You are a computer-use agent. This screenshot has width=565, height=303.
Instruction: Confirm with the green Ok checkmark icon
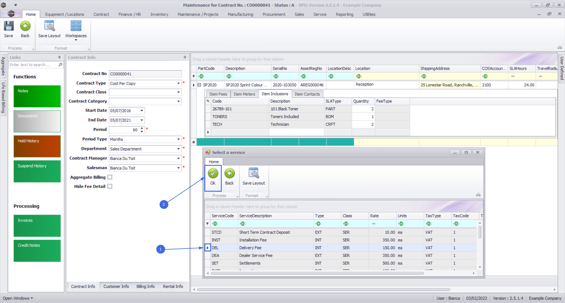(213, 174)
